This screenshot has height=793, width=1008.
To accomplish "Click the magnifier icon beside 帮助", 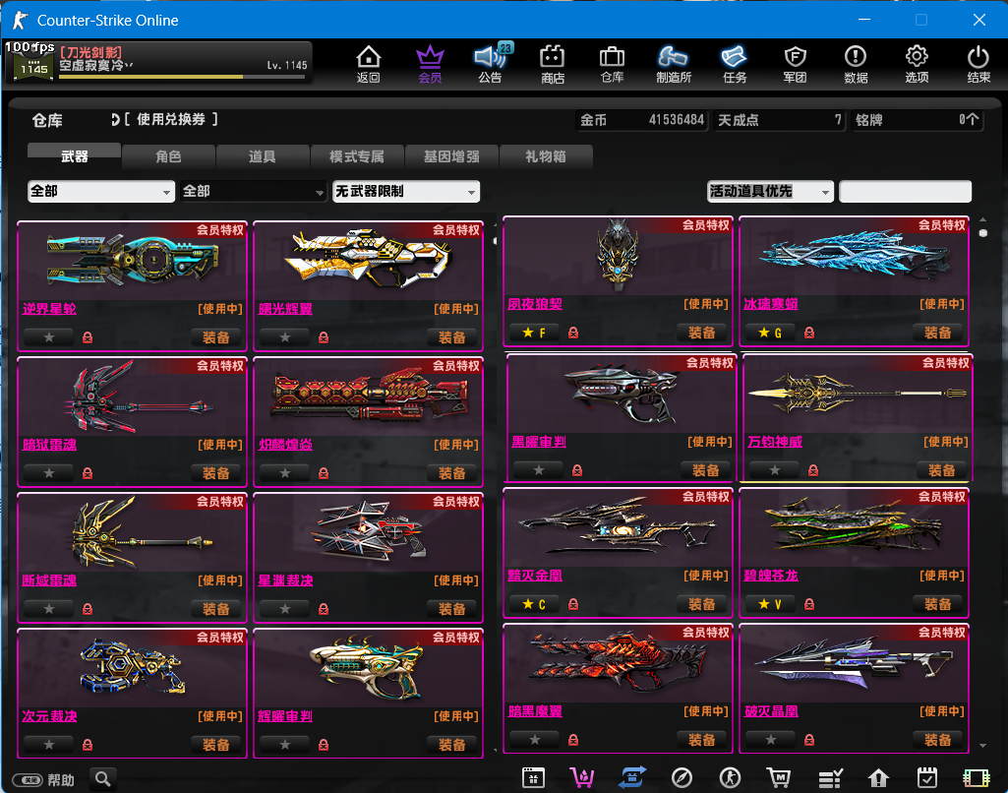I will [x=103, y=779].
